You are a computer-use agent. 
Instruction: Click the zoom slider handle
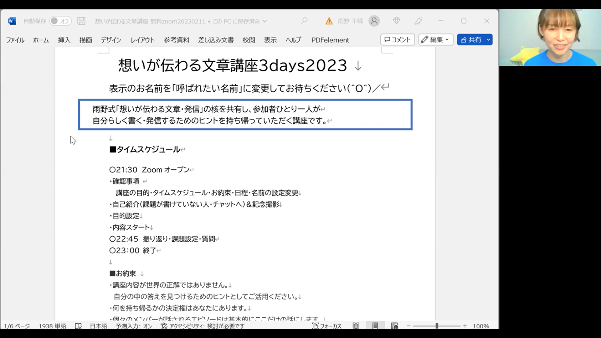point(437,326)
